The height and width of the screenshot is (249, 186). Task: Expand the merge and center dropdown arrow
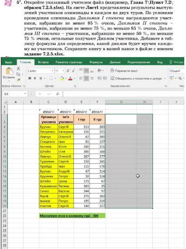pos(165,78)
